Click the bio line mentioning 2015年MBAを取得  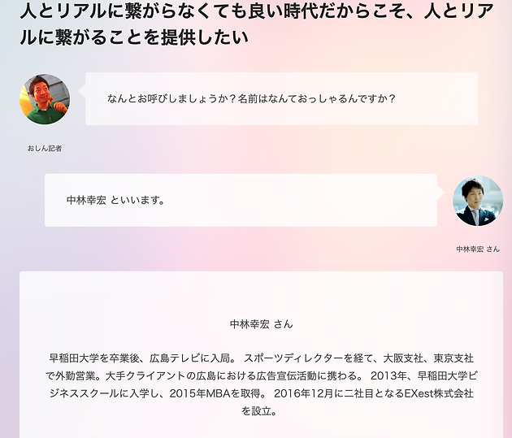click(261, 393)
